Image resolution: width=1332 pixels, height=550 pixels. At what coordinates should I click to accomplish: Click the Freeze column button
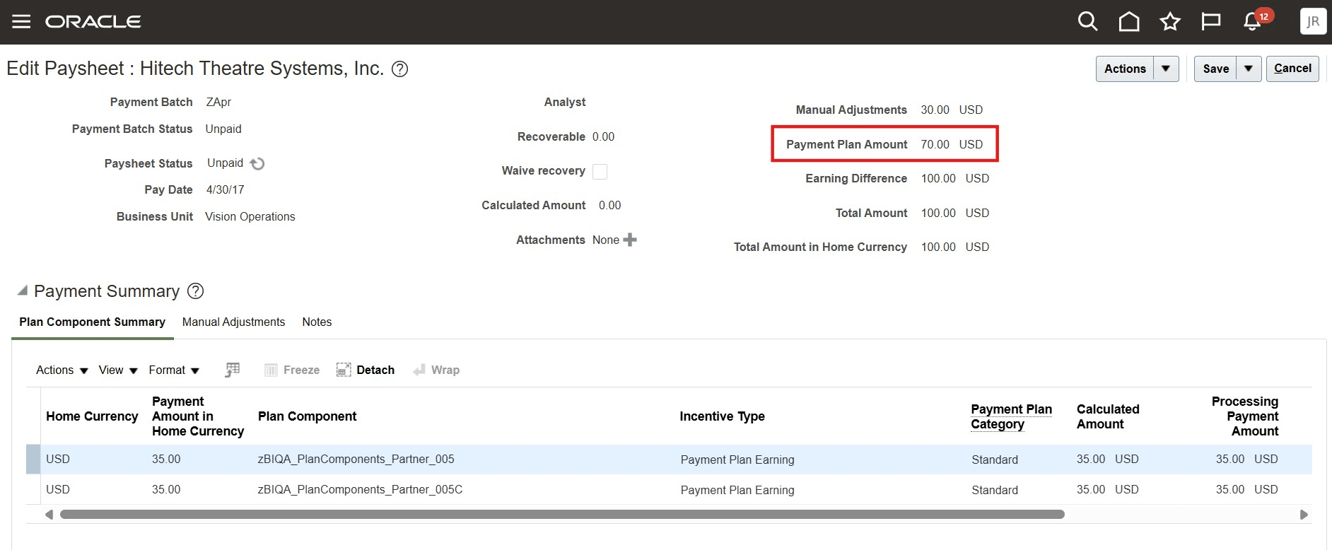(292, 370)
